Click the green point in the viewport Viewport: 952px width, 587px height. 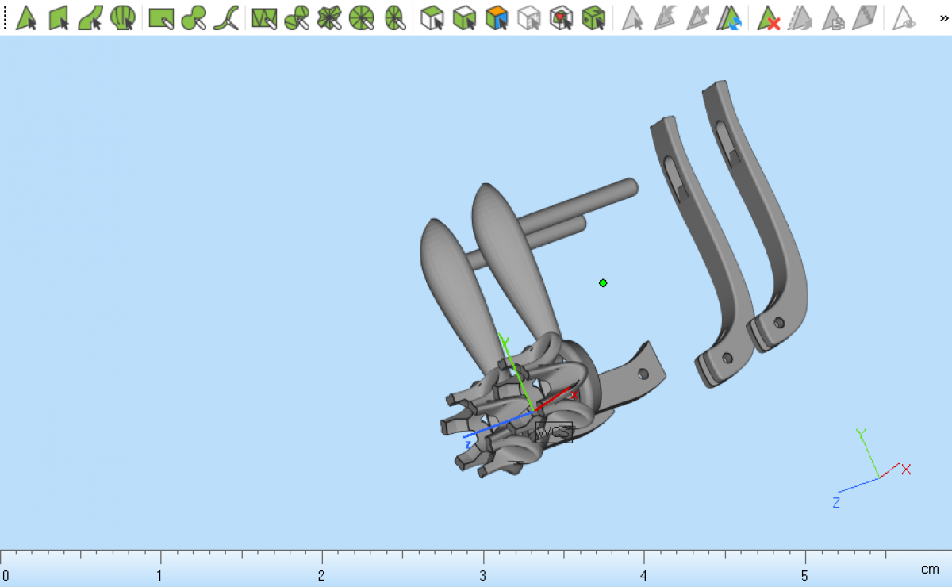coord(603,283)
